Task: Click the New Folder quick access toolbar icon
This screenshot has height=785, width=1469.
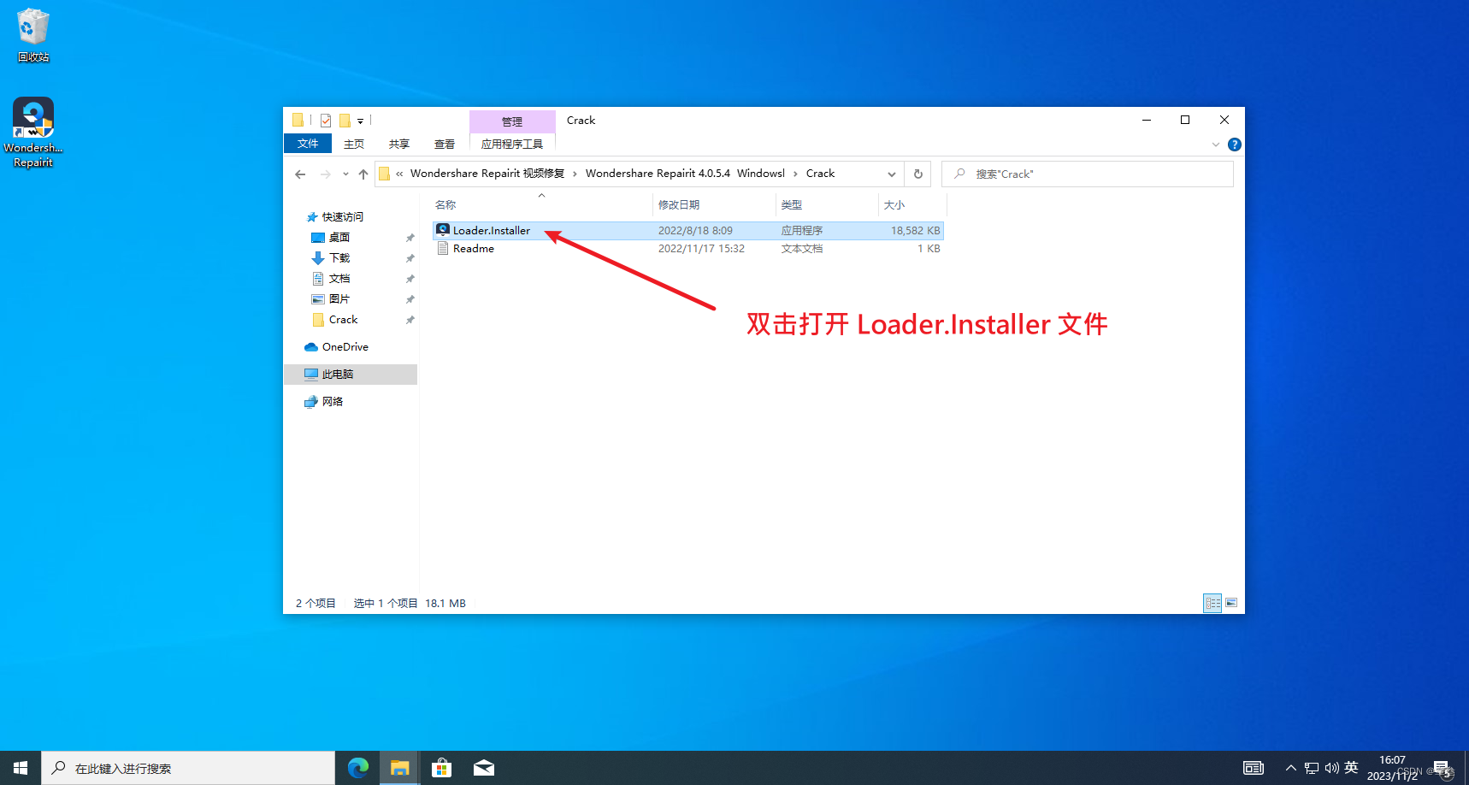Action: pyautogui.click(x=345, y=121)
